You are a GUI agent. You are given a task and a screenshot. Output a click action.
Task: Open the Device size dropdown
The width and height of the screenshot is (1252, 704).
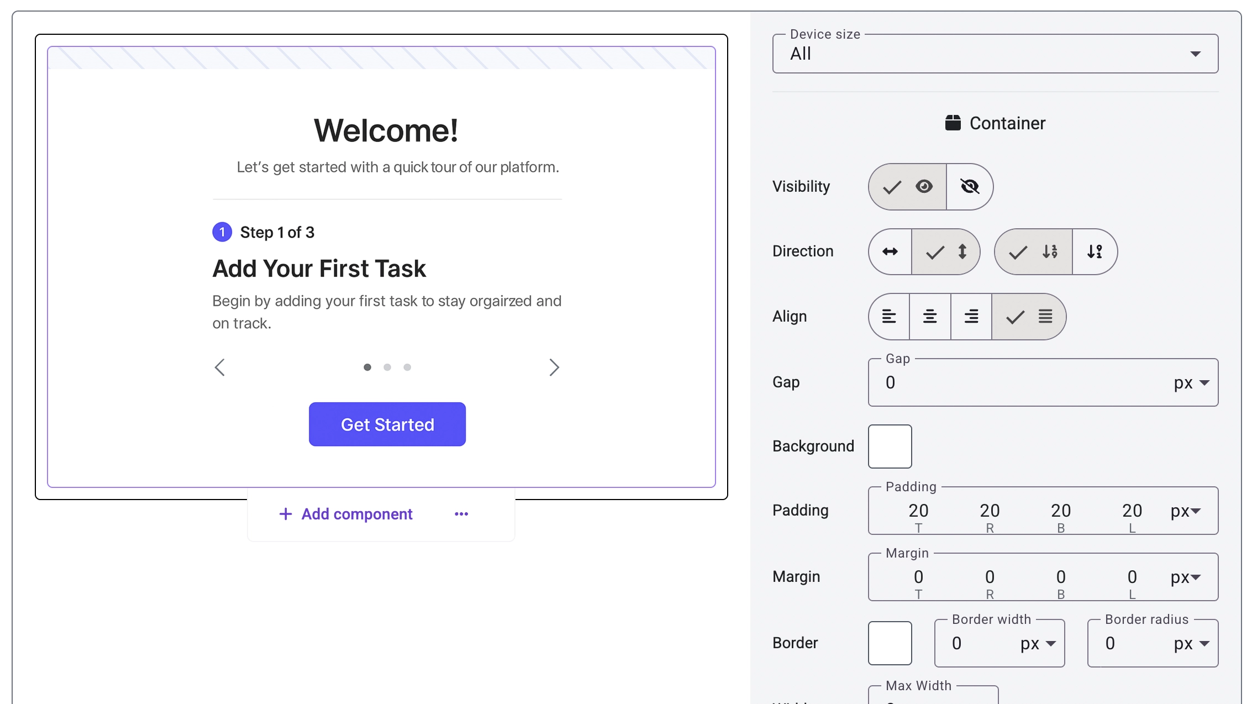coord(1196,54)
